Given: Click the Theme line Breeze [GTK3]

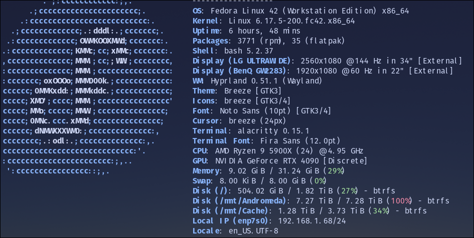Looking at the screenshot, I should click(x=237, y=90).
